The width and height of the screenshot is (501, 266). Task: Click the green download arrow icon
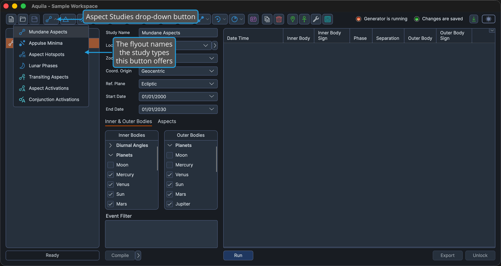pyautogui.click(x=474, y=19)
